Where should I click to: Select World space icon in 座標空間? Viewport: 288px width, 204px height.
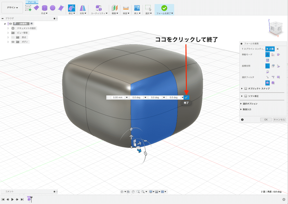pyautogui.click(x=267, y=66)
